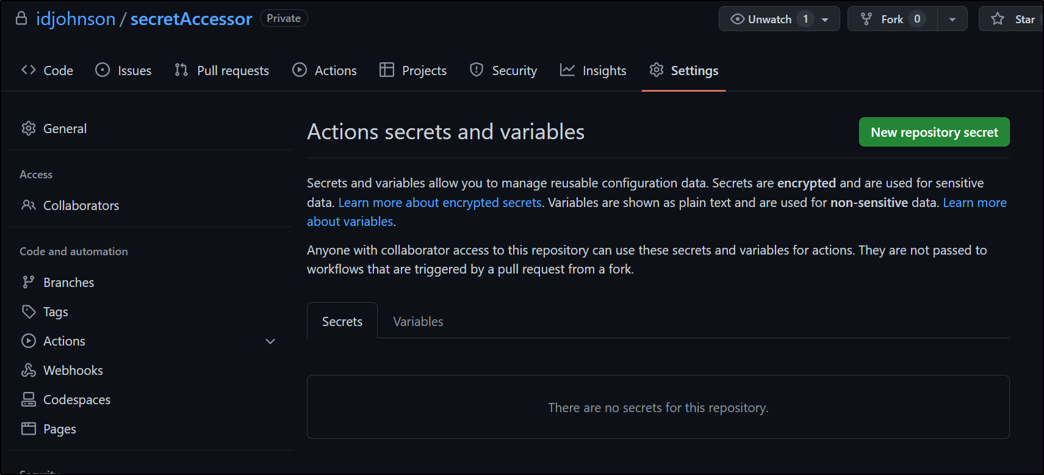
Task: Click the Private visibility badge
Action: 284,18
